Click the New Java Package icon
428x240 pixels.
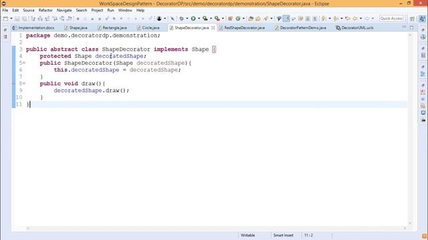tap(230, 19)
